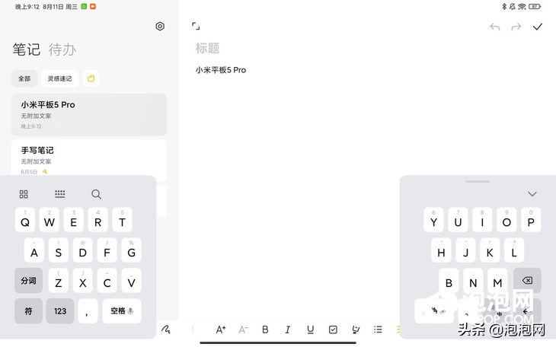Toggle italic formatting
The image size is (556, 347).
(x=288, y=329)
